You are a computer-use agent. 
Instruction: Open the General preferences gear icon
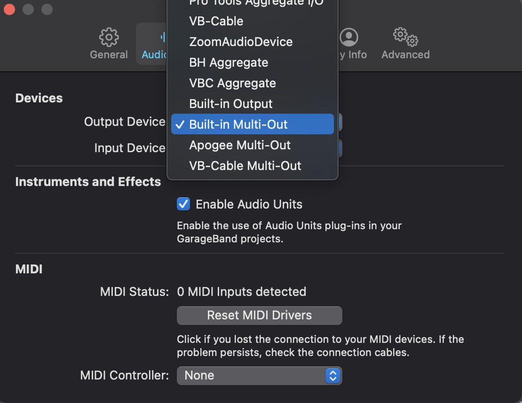[x=109, y=37]
